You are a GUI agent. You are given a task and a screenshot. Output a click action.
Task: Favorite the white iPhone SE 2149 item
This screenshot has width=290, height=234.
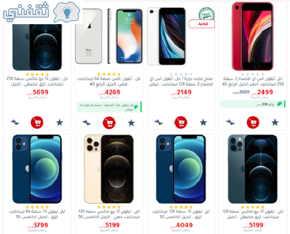click(x=203, y=122)
